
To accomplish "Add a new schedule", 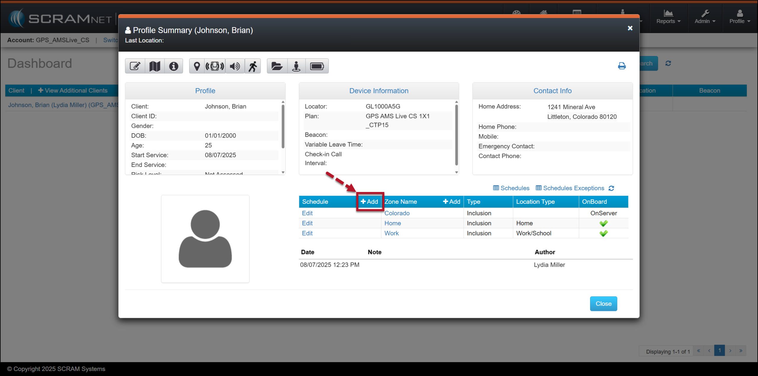I will pos(370,201).
